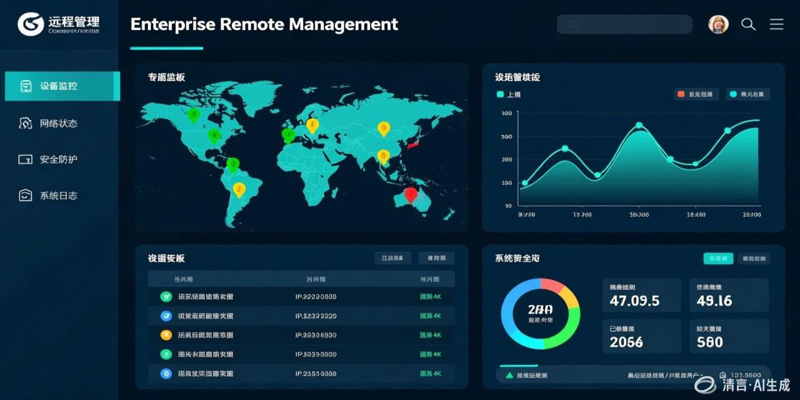Click the device monitor icon beside 设备监控
The width and height of the screenshot is (800, 400).
coord(26,86)
